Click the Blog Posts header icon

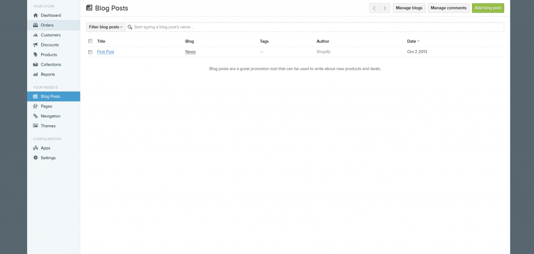tap(89, 8)
